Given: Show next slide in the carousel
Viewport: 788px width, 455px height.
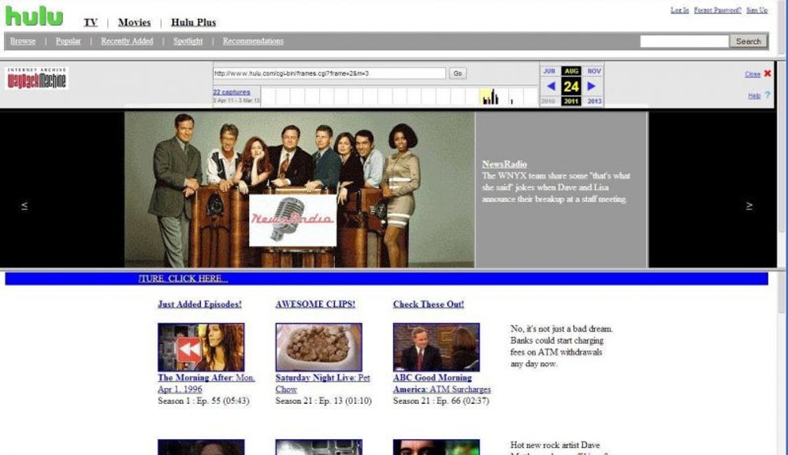Looking at the screenshot, I should click(749, 205).
